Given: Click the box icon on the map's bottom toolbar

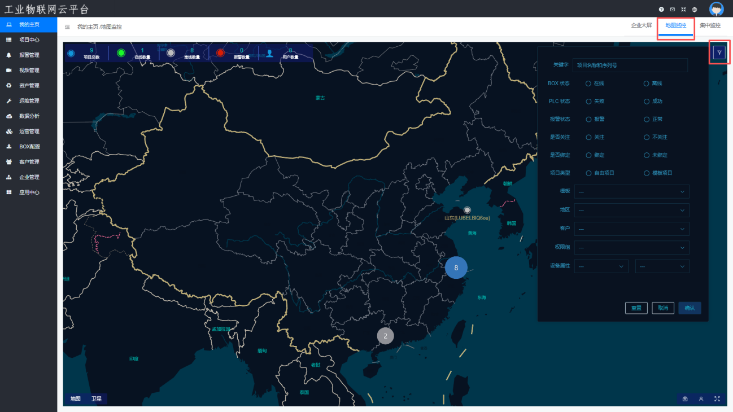Looking at the screenshot, I should click(685, 399).
